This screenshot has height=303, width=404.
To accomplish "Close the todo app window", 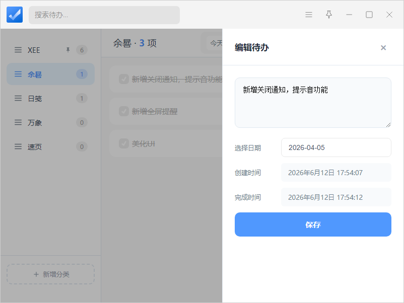I will (x=389, y=15).
